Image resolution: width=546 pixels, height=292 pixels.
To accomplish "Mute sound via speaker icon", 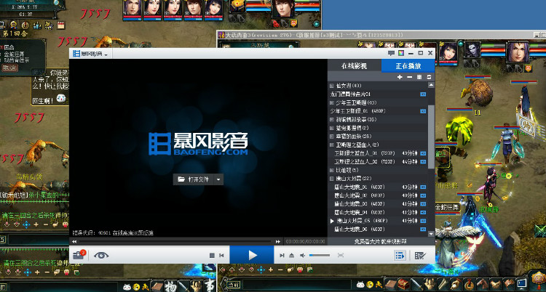I will tap(302, 256).
